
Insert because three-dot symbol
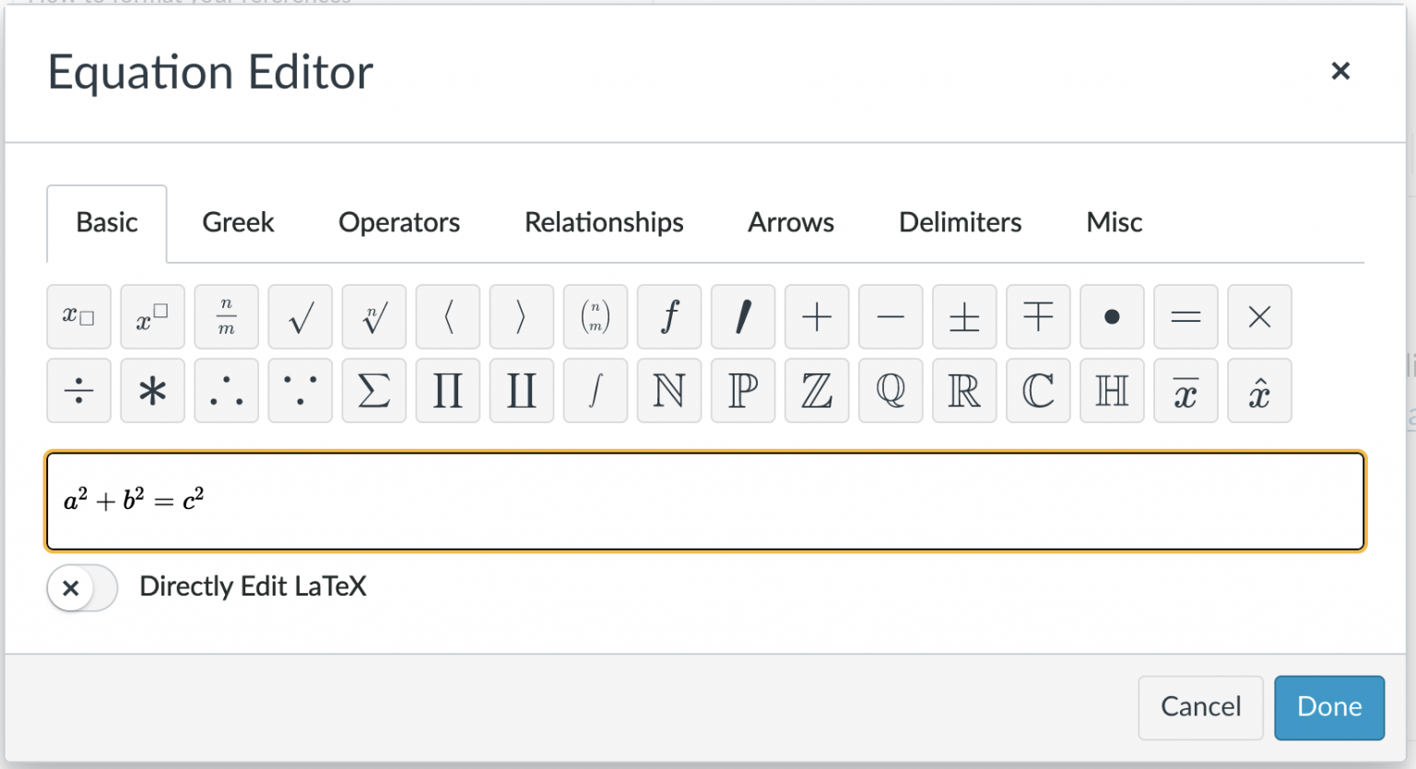click(301, 391)
